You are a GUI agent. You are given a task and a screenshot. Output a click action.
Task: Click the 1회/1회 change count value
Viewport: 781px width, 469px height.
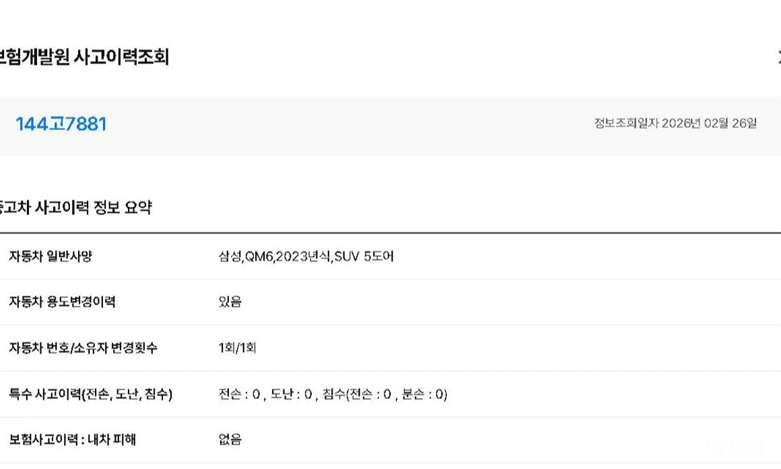click(237, 348)
